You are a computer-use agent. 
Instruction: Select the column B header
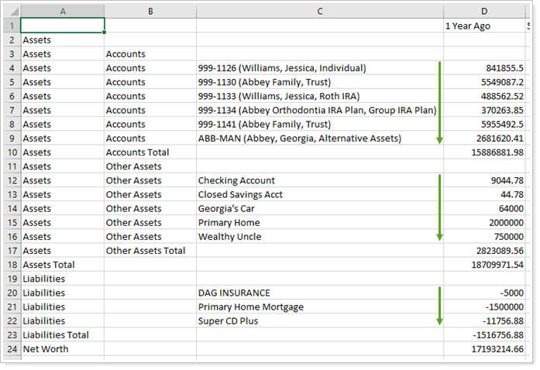150,10
